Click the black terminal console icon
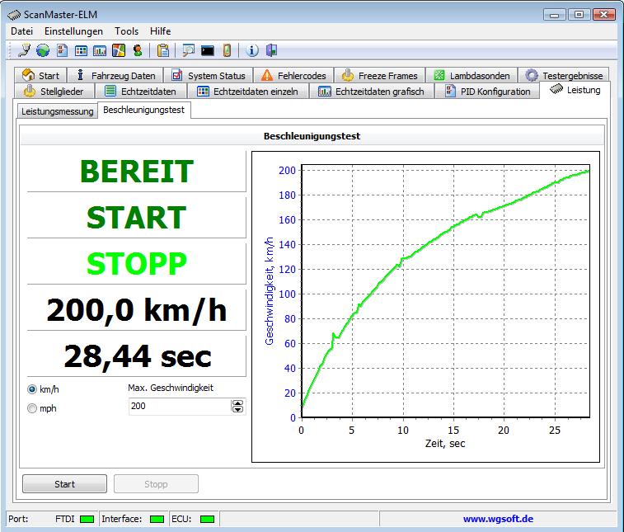Screen dimensions: 624x532 tap(208, 50)
